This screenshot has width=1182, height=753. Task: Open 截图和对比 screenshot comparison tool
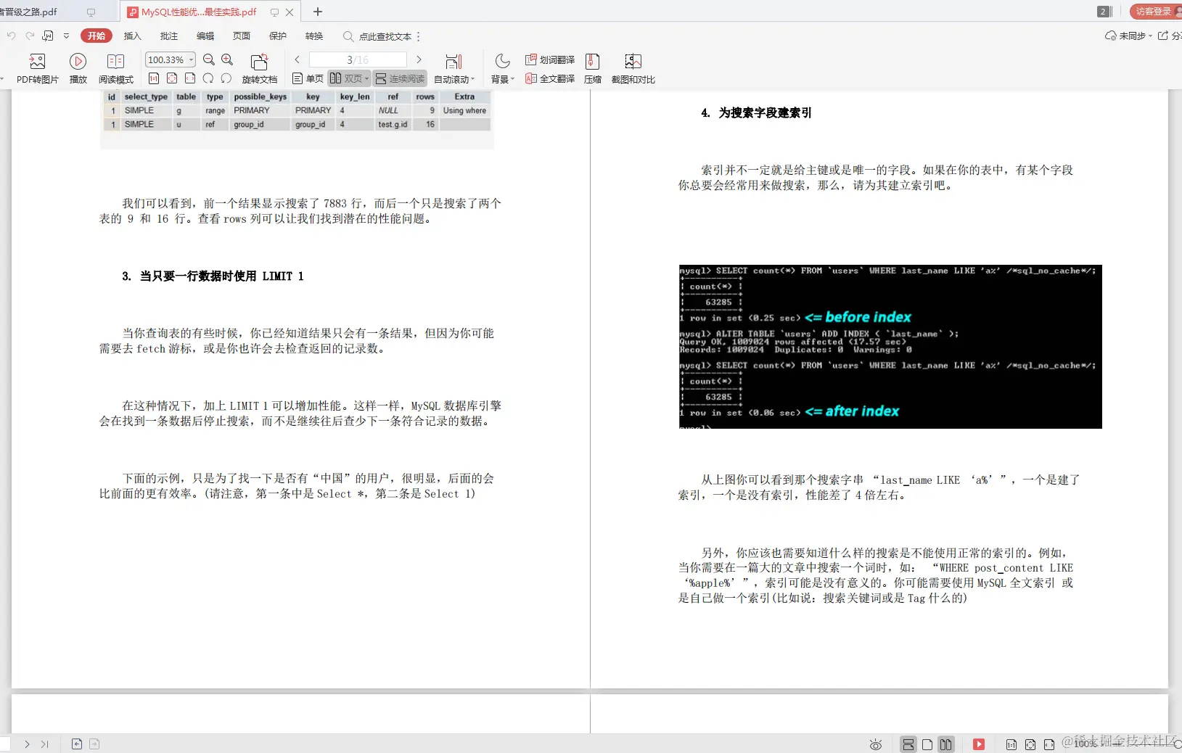(x=633, y=69)
